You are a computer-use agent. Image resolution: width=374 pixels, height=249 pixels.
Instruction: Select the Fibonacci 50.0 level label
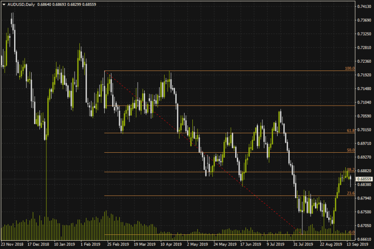tap(350, 151)
